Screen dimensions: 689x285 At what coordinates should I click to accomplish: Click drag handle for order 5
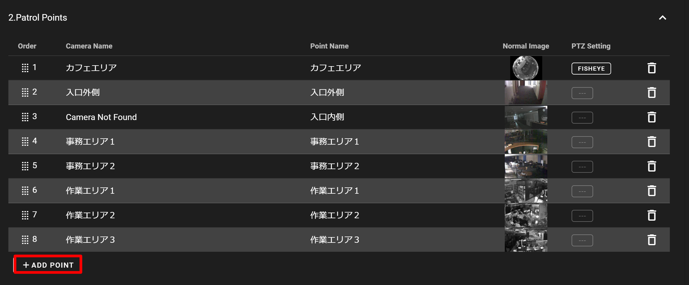coord(25,166)
